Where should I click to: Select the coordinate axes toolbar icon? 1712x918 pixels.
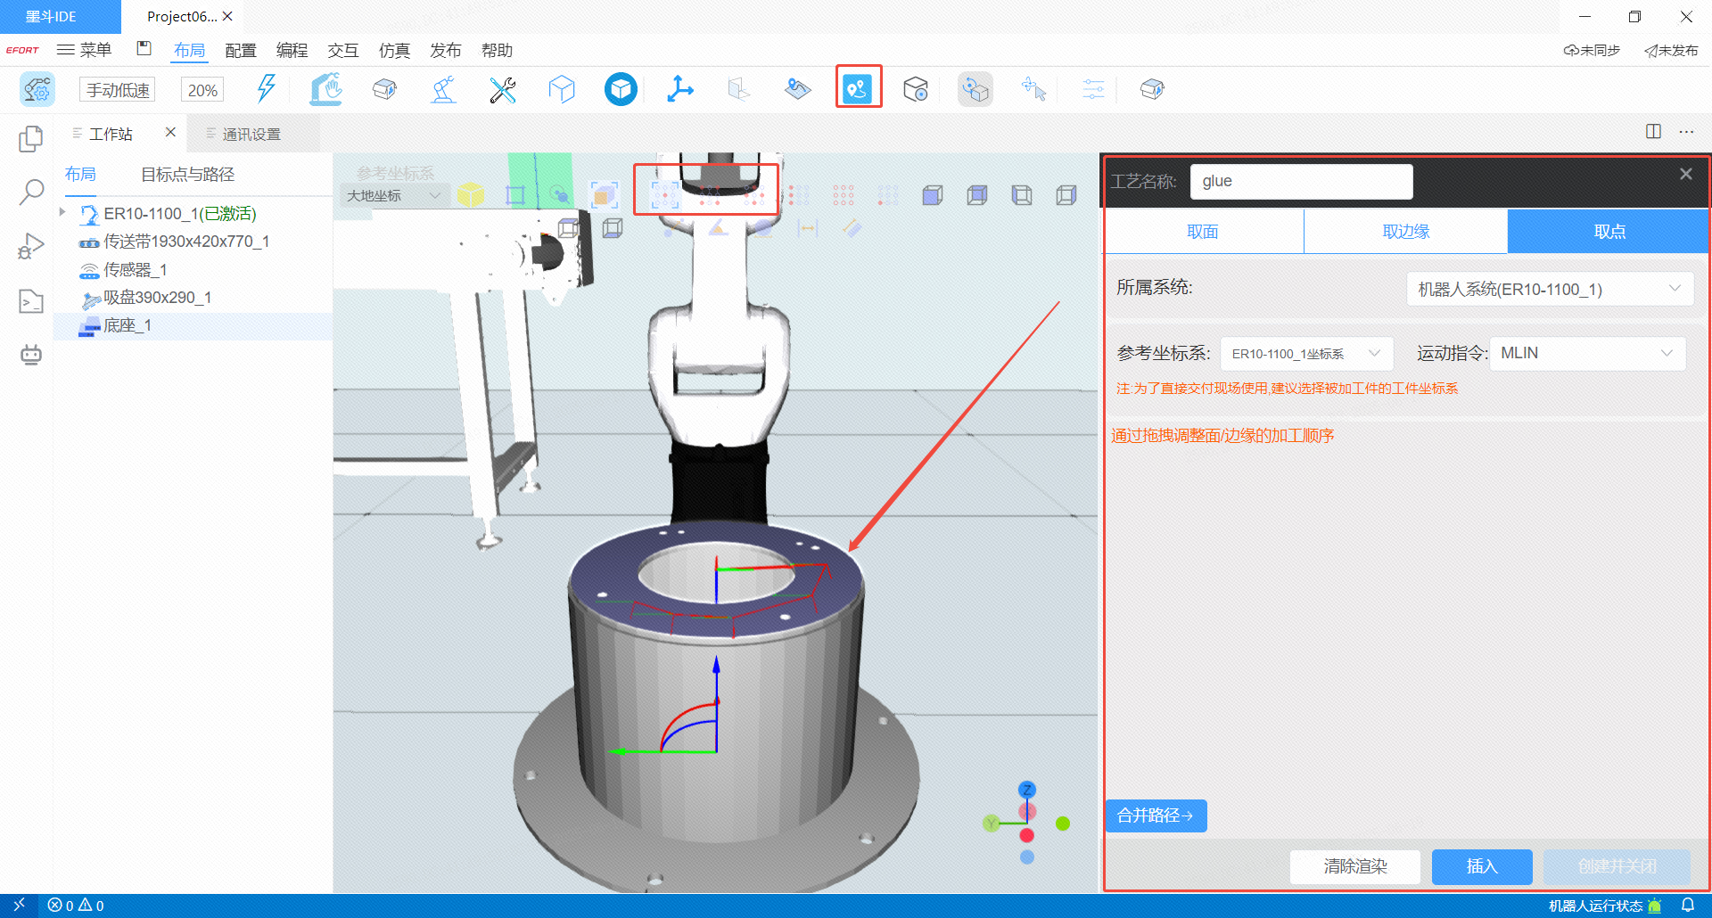coord(680,89)
